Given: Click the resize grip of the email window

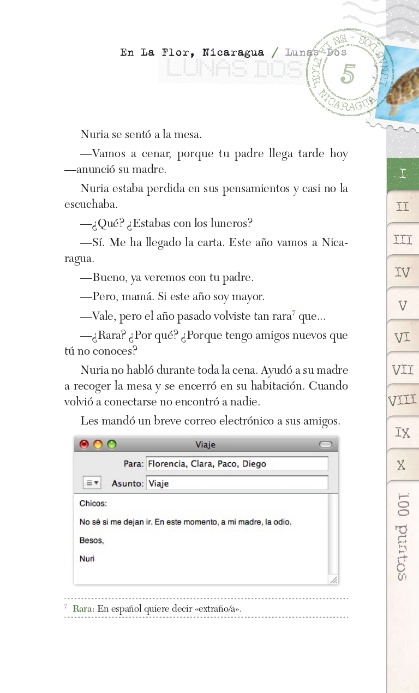Looking at the screenshot, I should 333,580.
